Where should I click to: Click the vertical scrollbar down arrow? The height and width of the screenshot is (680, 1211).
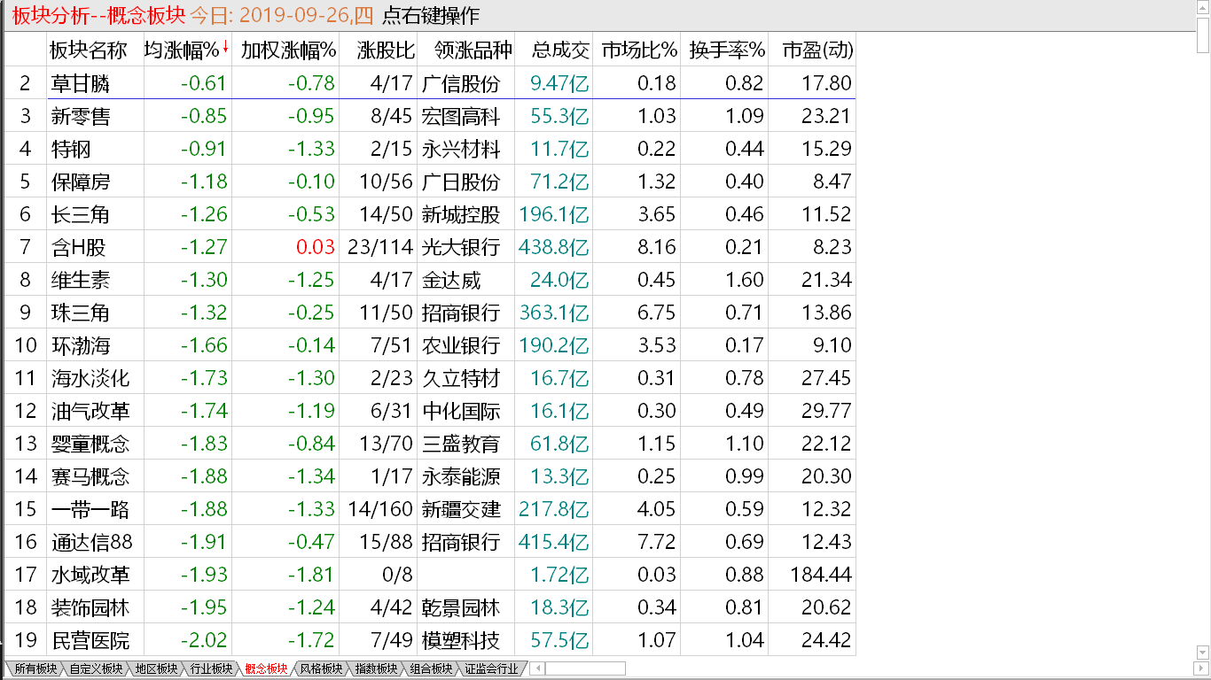(x=1203, y=653)
